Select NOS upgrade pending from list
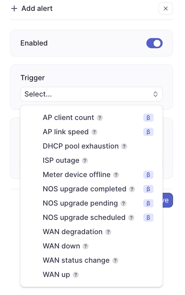The width and height of the screenshot is (185, 295). point(91,203)
